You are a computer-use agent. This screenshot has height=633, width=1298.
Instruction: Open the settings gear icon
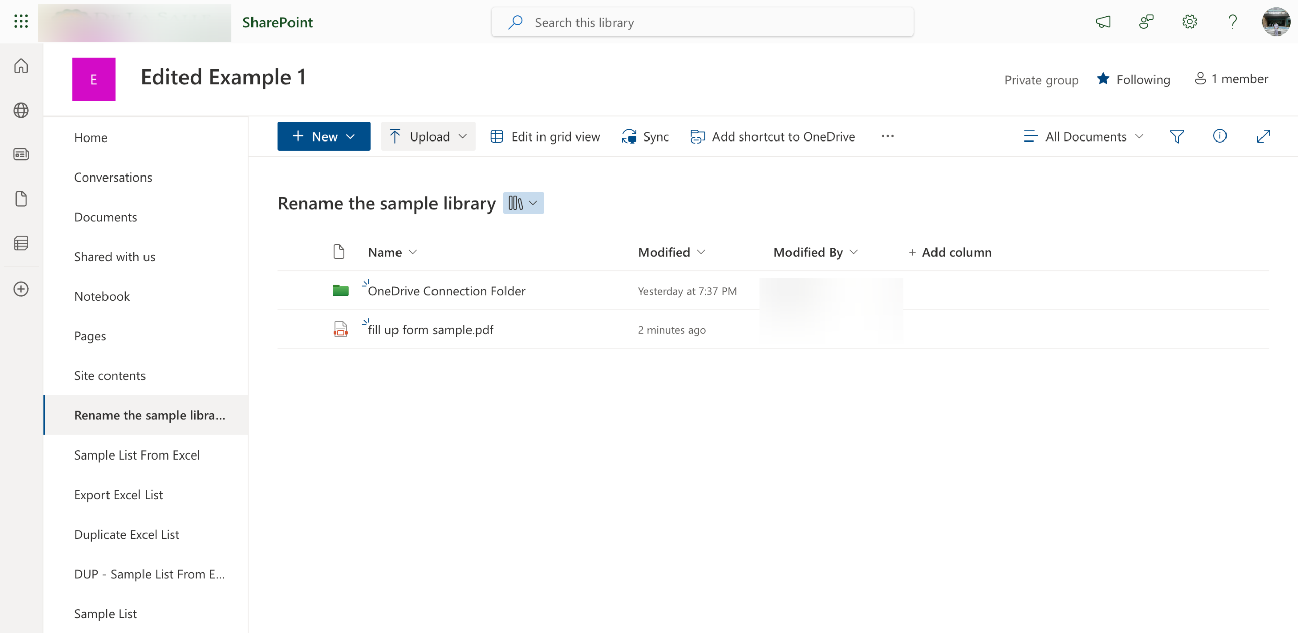(x=1189, y=22)
